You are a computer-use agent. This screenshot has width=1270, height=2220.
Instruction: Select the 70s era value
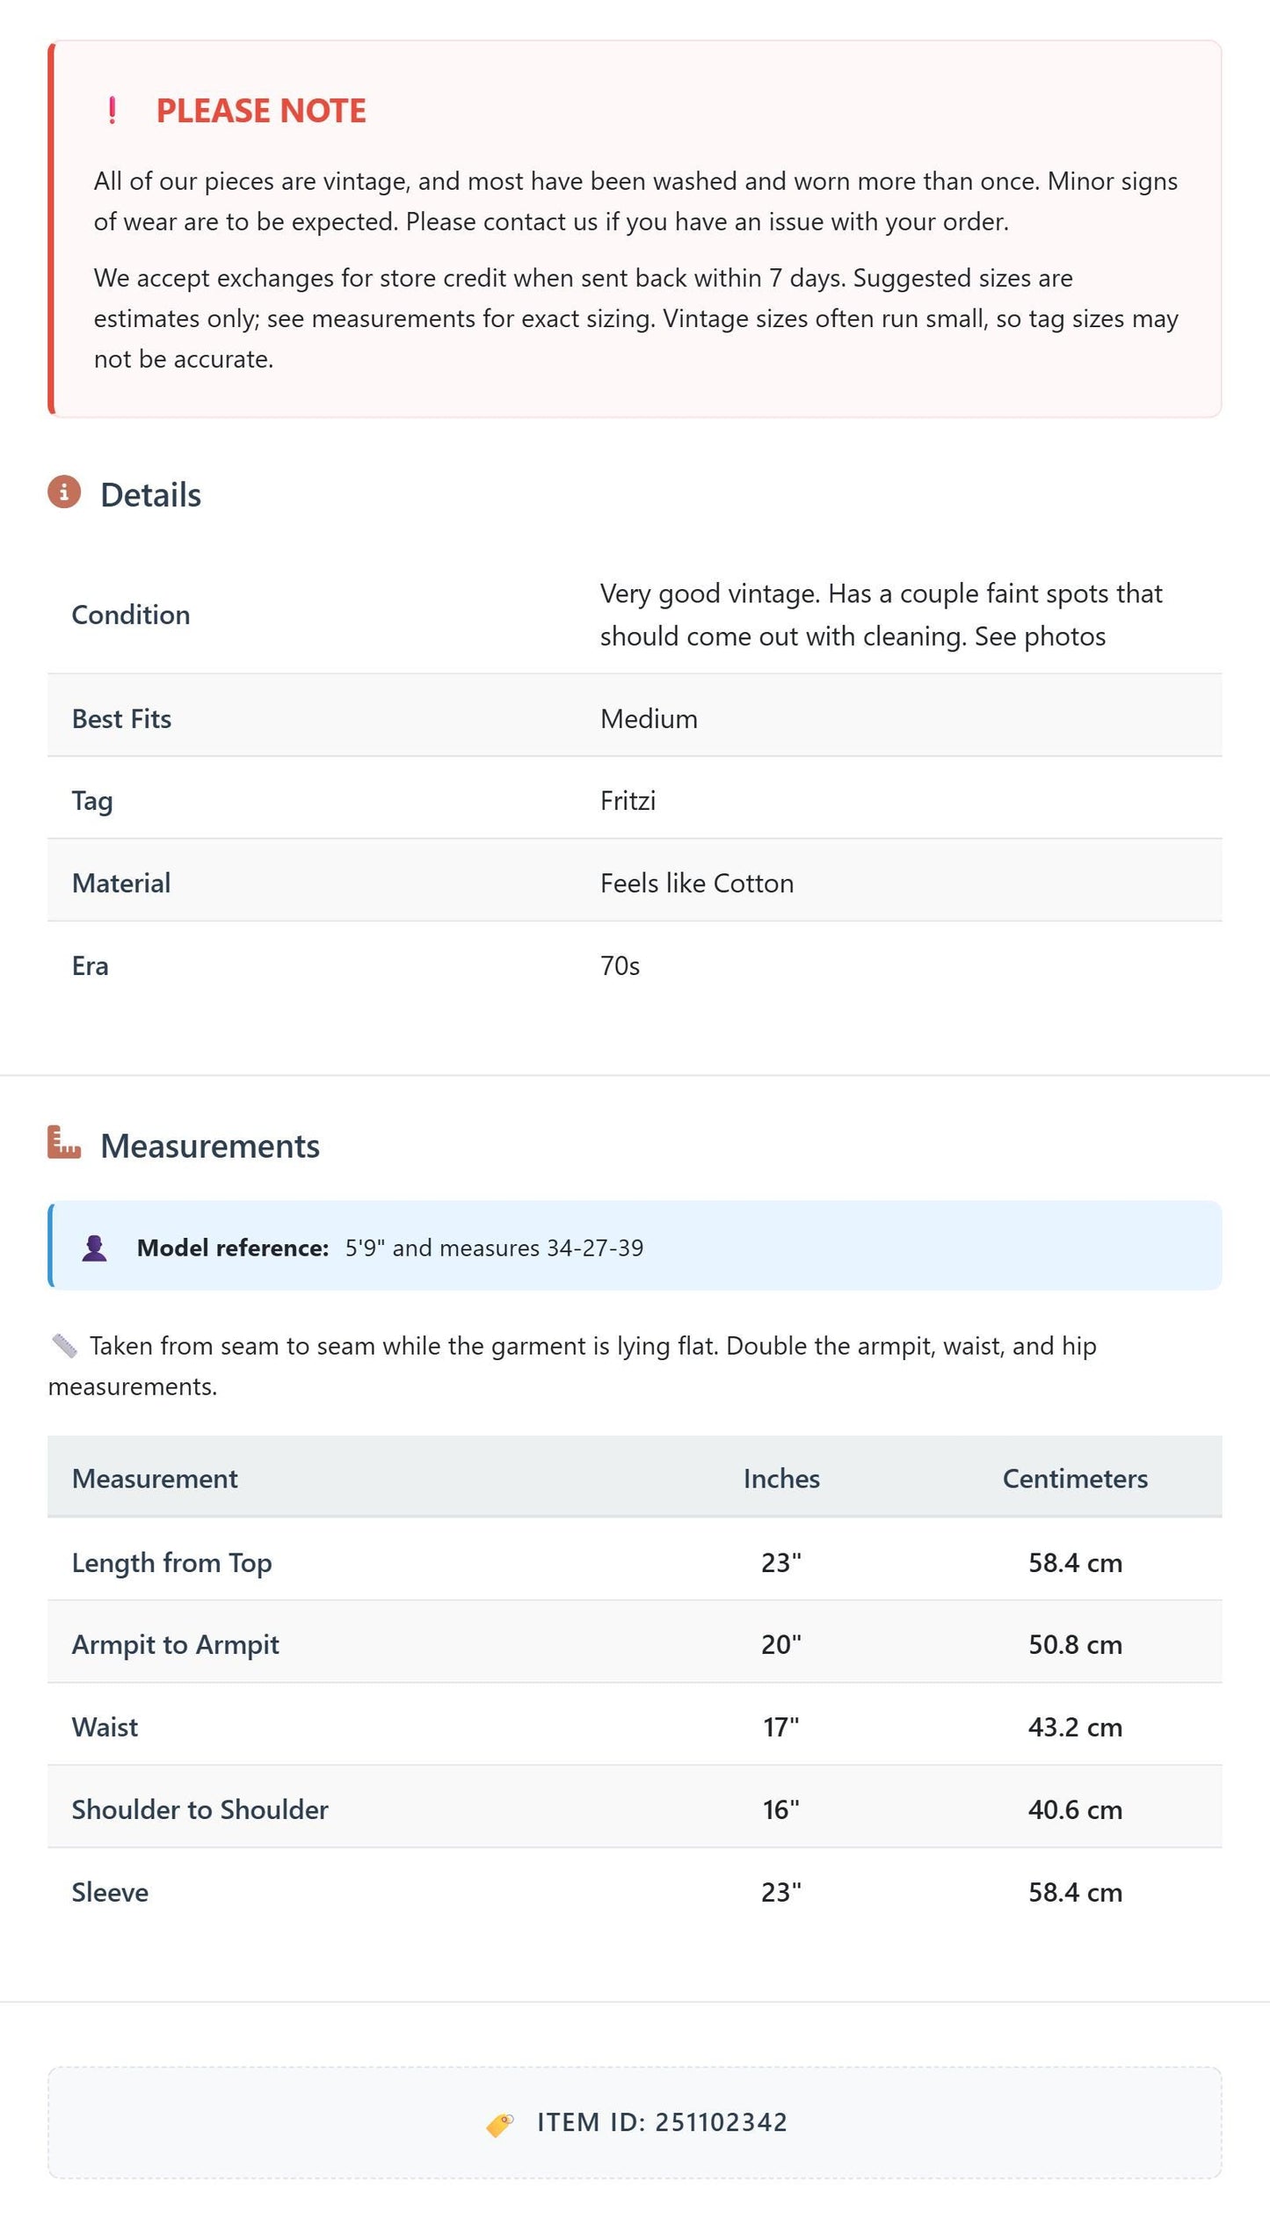(x=620, y=965)
